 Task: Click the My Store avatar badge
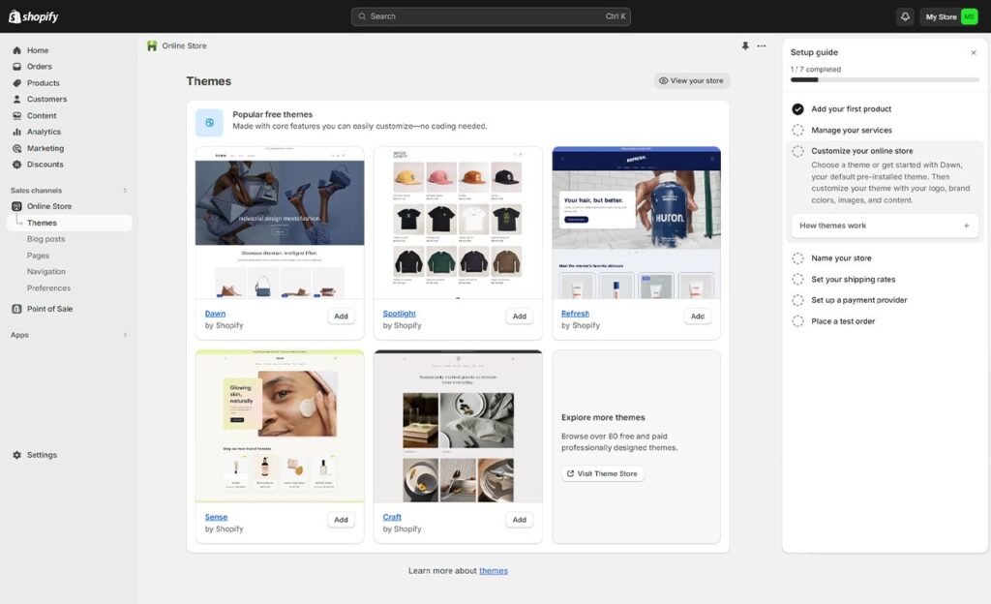click(969, 16)
